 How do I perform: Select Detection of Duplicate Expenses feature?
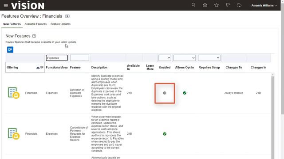[x=77, y=93]
